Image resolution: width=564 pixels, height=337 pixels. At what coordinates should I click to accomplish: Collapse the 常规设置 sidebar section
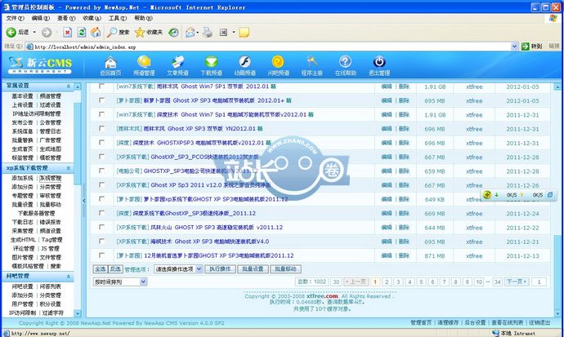point(69,86)
